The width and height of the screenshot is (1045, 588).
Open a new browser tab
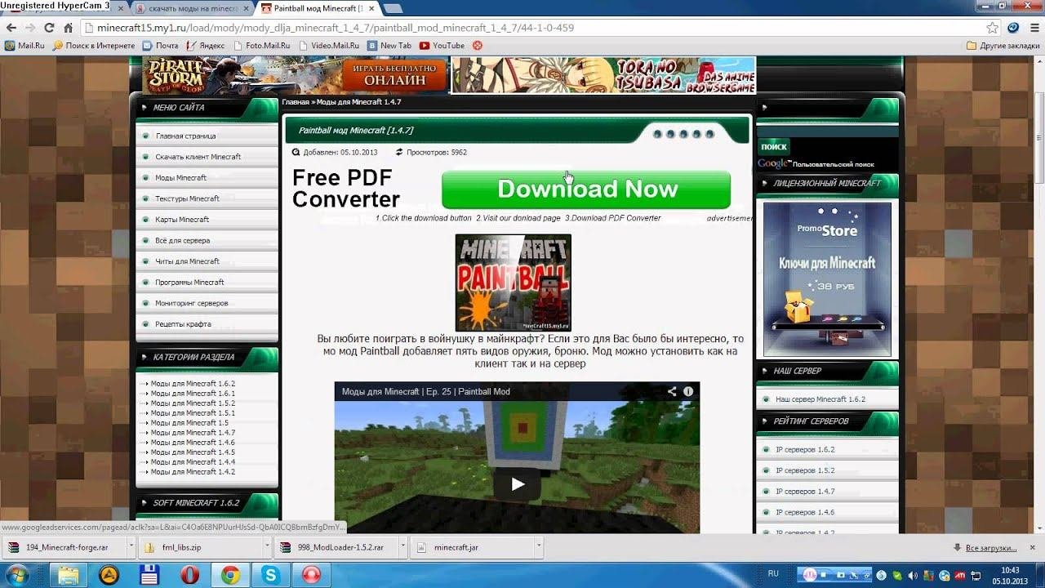point(392,8)
